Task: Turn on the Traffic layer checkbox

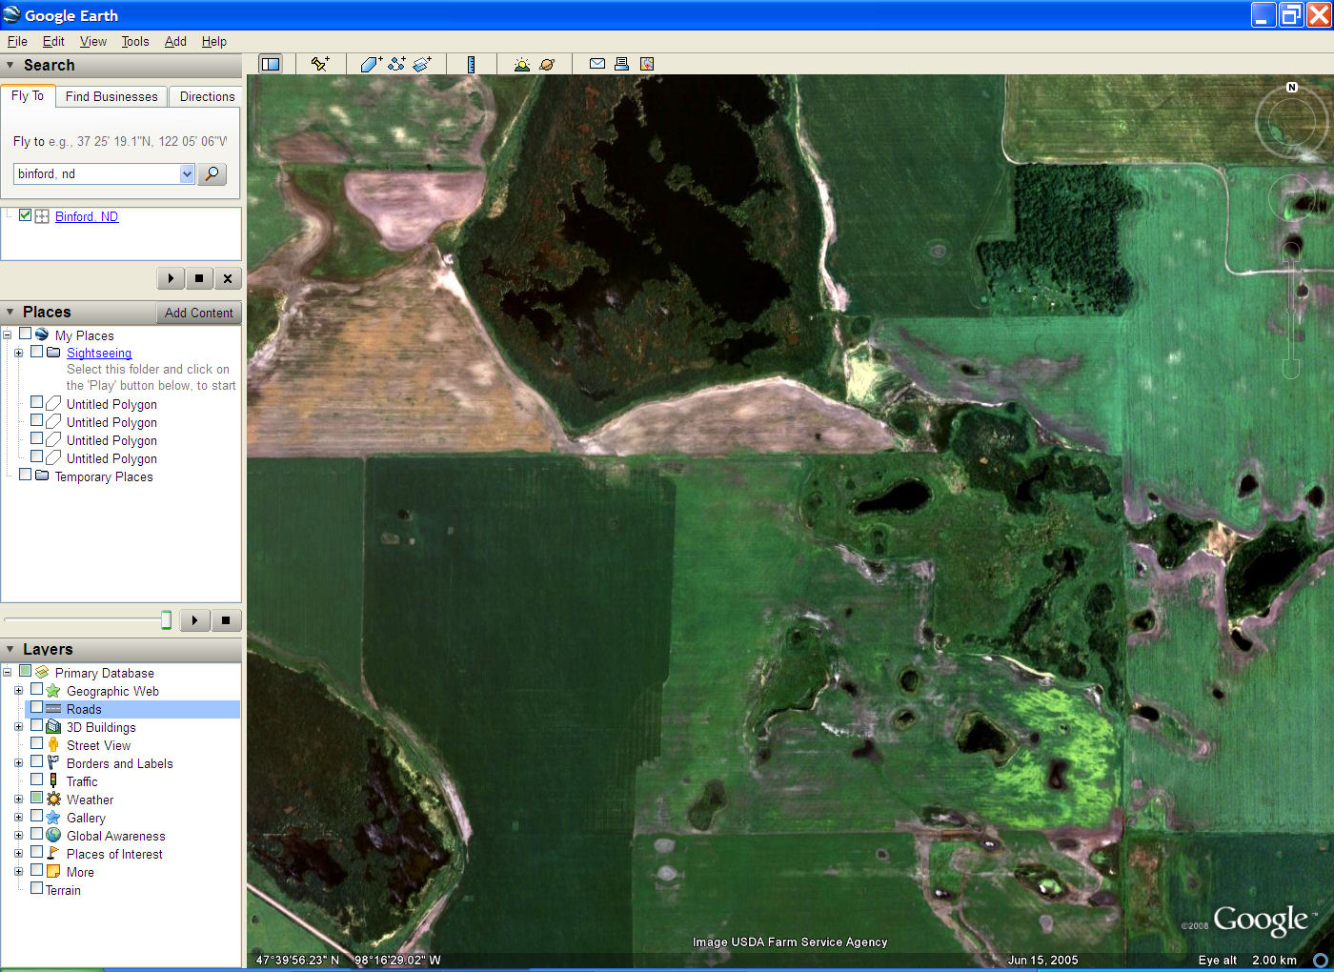Action: coord(36,780)
